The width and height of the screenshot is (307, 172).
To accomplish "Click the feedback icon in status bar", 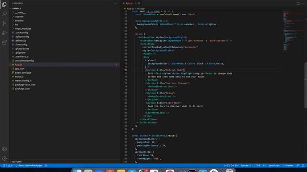I will 297,166.
